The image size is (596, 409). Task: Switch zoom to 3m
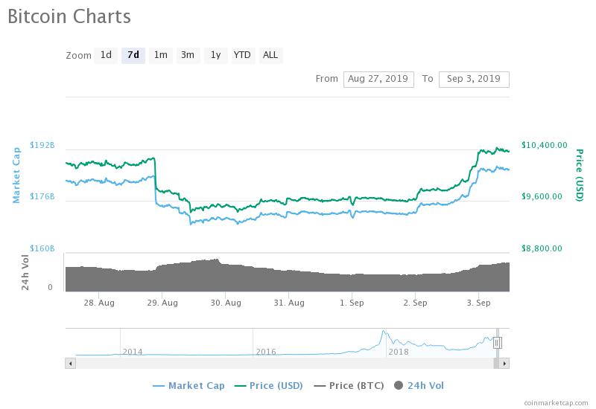pyautogui.click(x=188, y=55)
